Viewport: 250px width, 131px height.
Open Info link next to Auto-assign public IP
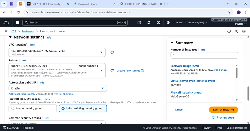click(x=42, y=83)
